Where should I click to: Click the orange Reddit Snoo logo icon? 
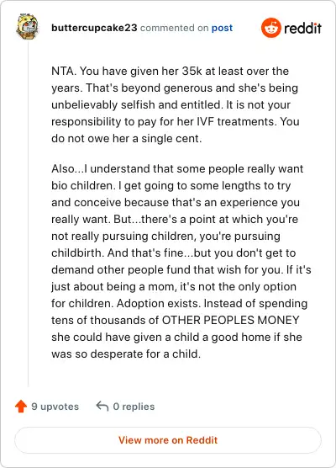pyautogui.click(x=271, y=28)
